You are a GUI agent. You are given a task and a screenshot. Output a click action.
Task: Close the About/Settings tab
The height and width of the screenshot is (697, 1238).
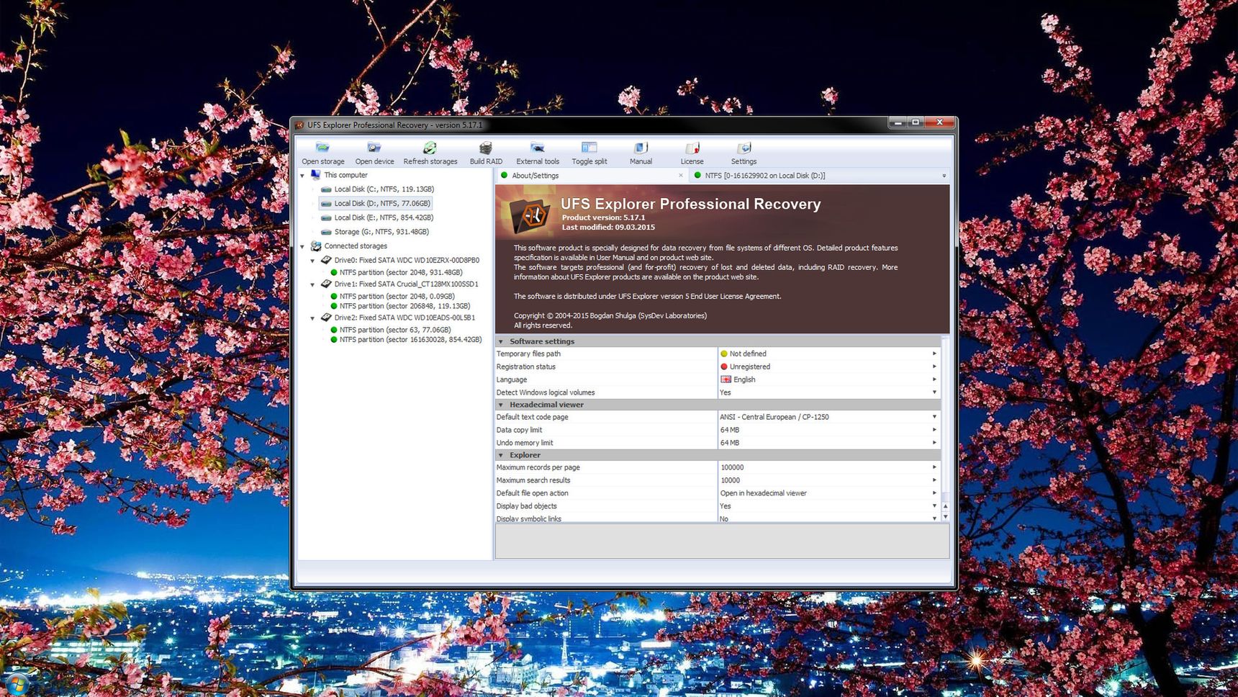pos(680,176)
